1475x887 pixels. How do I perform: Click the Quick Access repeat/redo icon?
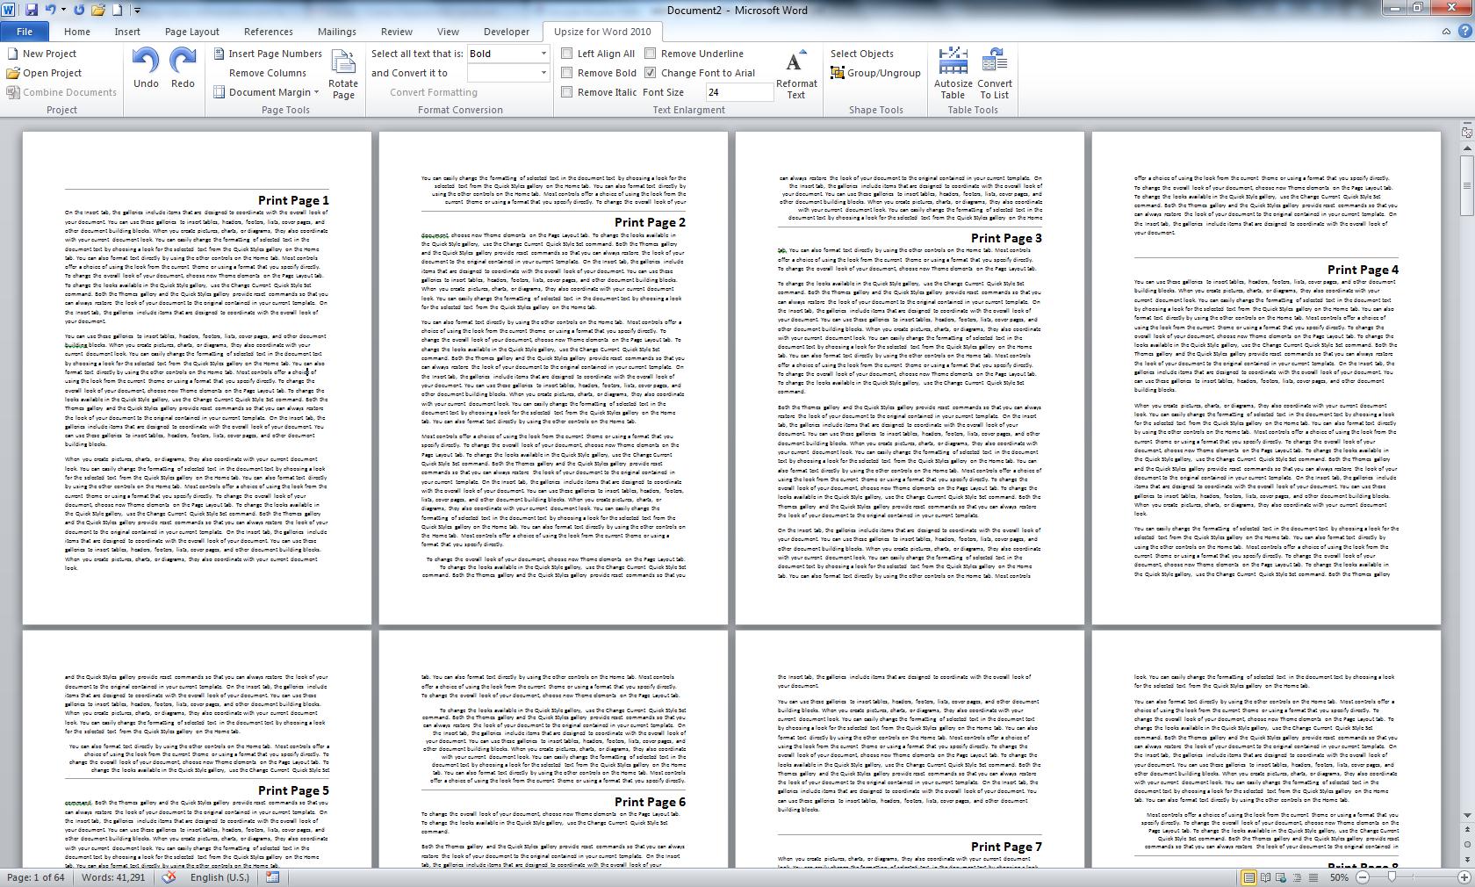pyautogui.click(x=80, y=10)
